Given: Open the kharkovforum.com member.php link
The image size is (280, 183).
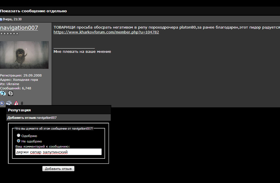Looking at the screenshot, I should pos(106,32).
